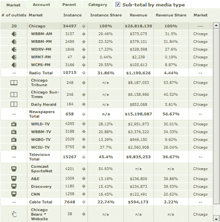Image resolution: width=220 pixels, height=222 pixels.
Task: Click the diamond icon beside Chicago instance 34497
Action: (84, 26)
